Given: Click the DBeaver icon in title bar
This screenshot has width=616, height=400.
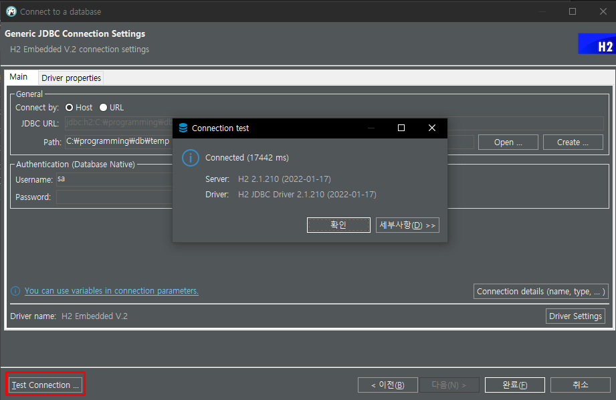Looking at the screenshot, I should tap(11, 12).
